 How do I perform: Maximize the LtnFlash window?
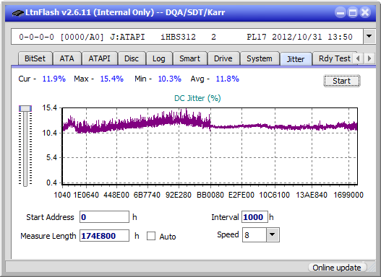click(353, 12)
